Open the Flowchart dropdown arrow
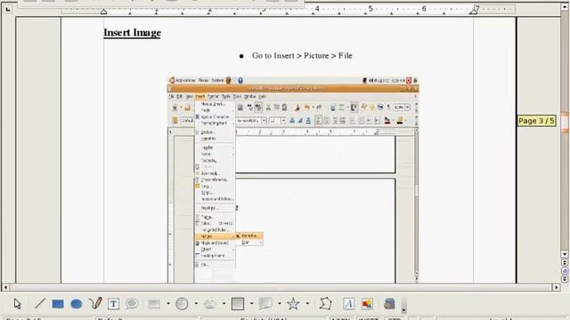Image resolution: width=570 pixels, height=320 pixels. (x=252, y=303)
